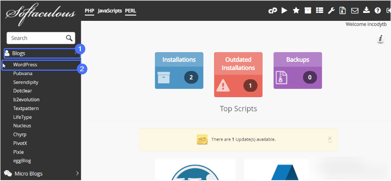Open LifeType script entry
The height and width of the screenshot is (181, 391).
point(23,117)
